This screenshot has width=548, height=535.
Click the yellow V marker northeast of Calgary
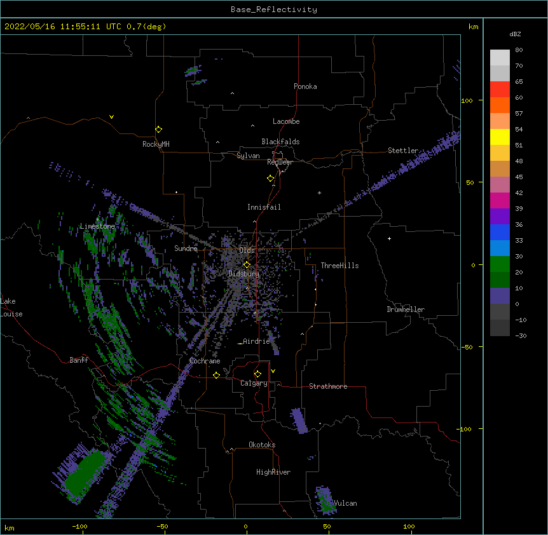pyautogui.click(x=273, y=371)
